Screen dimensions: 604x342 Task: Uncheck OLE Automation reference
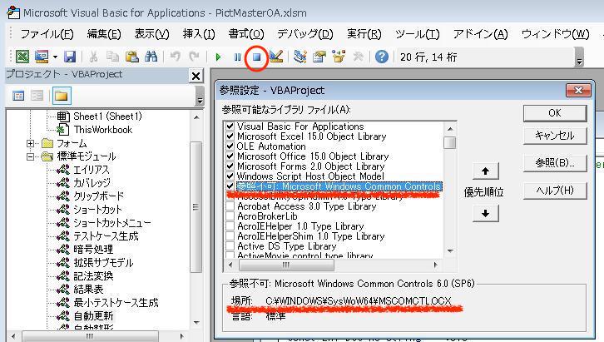click(x=230, y=146)
